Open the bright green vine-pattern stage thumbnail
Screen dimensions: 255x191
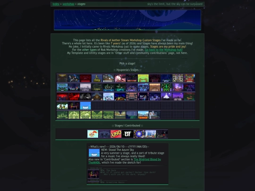[166, 87]
